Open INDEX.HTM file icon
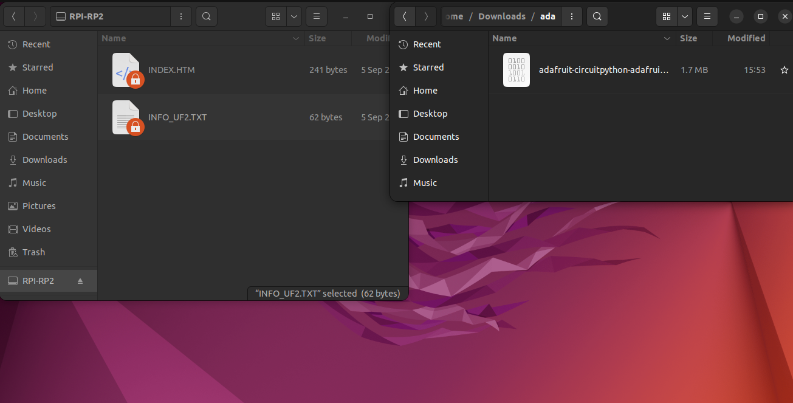This screenshot has width=793, height=403. coord(126,70)
